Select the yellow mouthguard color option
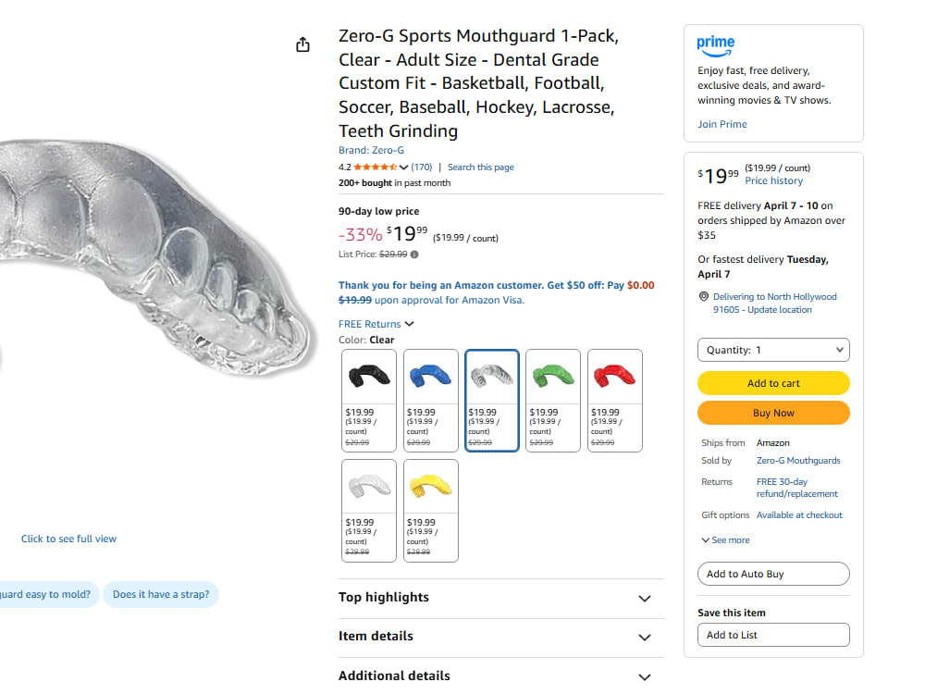Screen dimensions: 925x694 click(x=431, y=511)
